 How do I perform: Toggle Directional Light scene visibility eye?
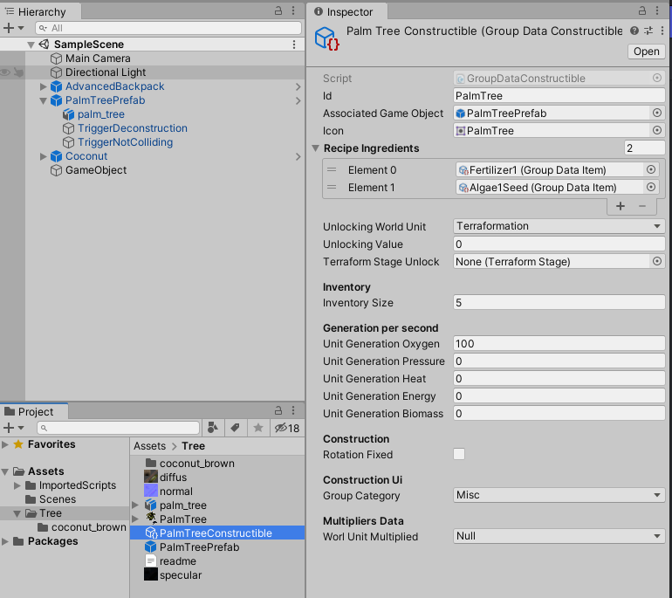[x=5, y=72]
